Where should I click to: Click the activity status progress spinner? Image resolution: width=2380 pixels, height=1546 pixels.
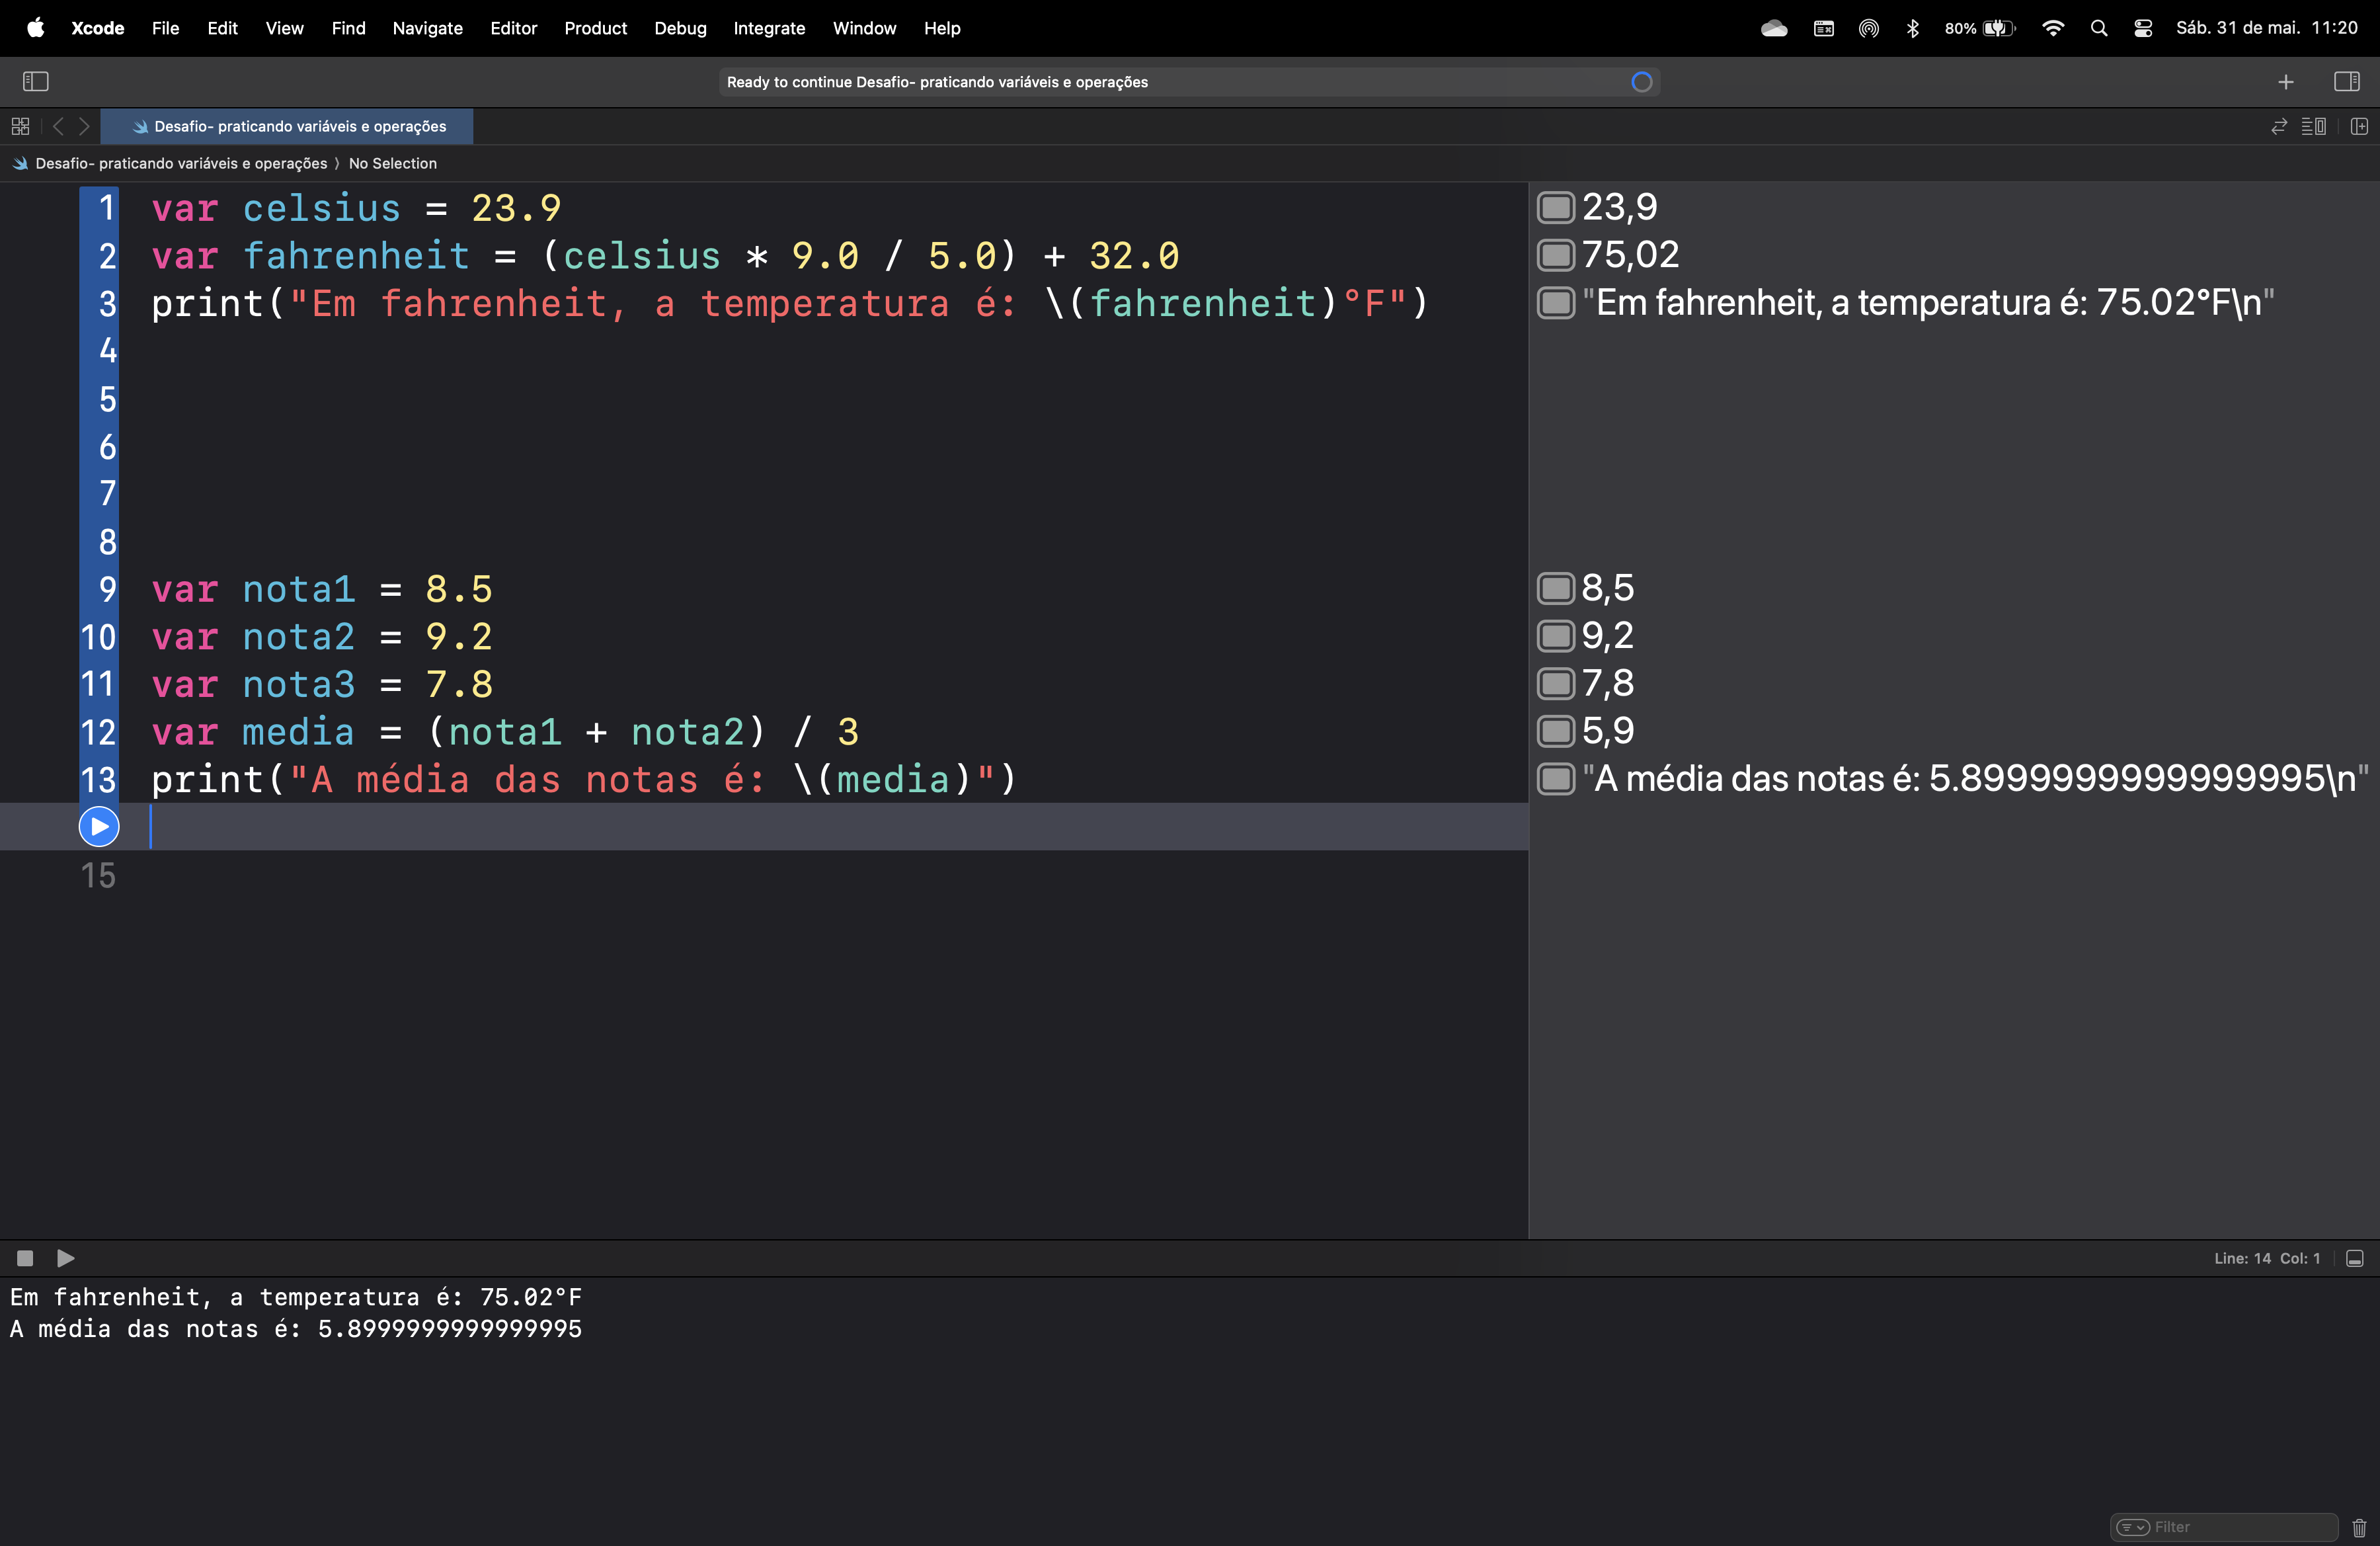coord(1641,82)
